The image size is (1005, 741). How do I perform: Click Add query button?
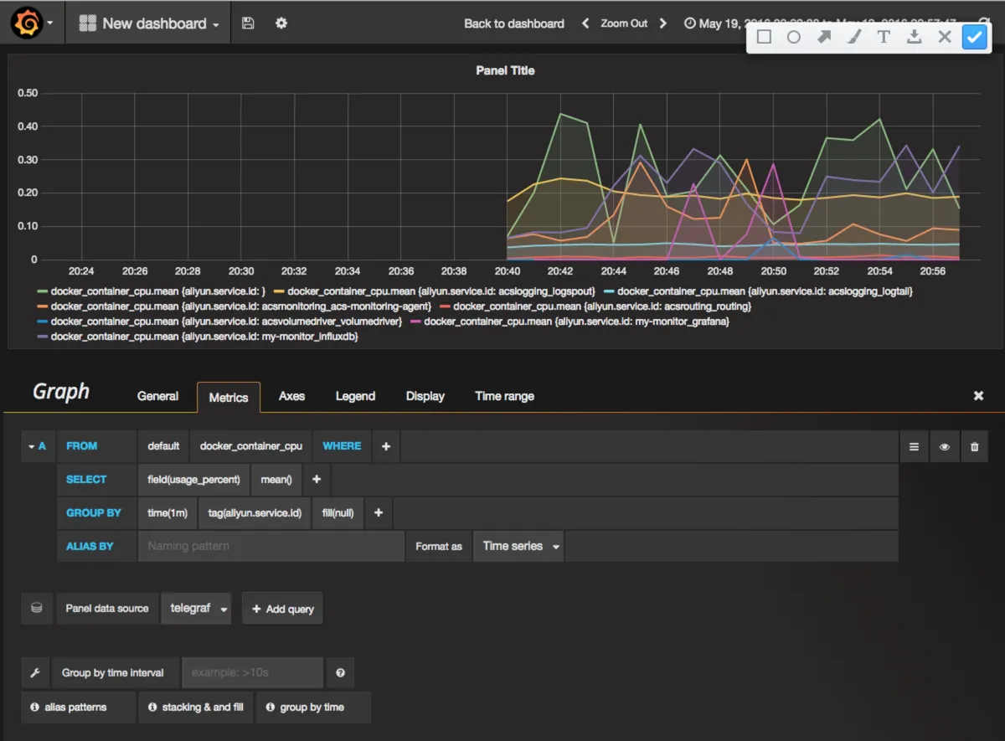click(x=282, y=609)
